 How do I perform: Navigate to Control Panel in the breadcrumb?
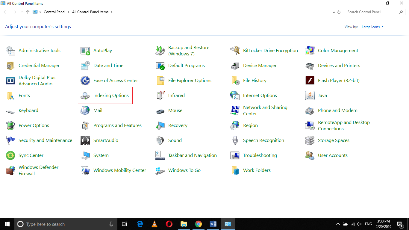coord(54,12)
